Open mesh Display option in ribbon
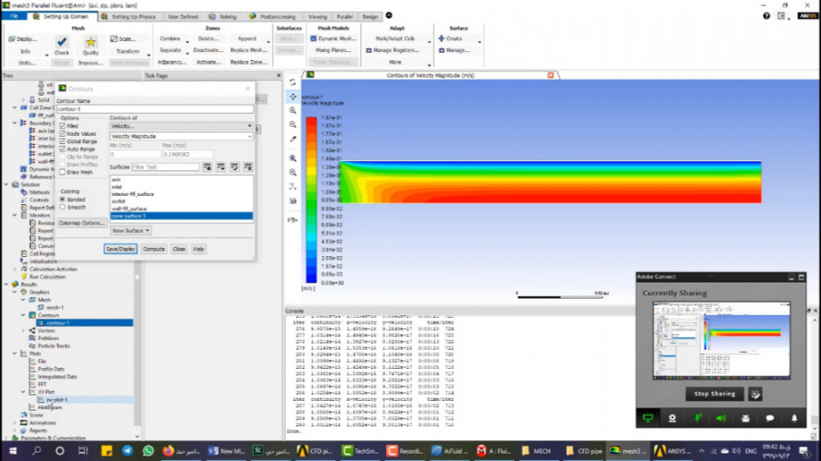The width and height of the screenshot is (821, 461). click(x=23, y=38)
